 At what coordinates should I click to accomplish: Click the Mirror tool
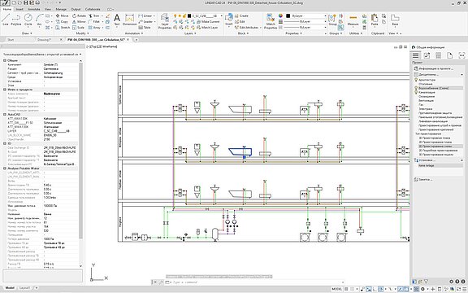click(79, 21)
